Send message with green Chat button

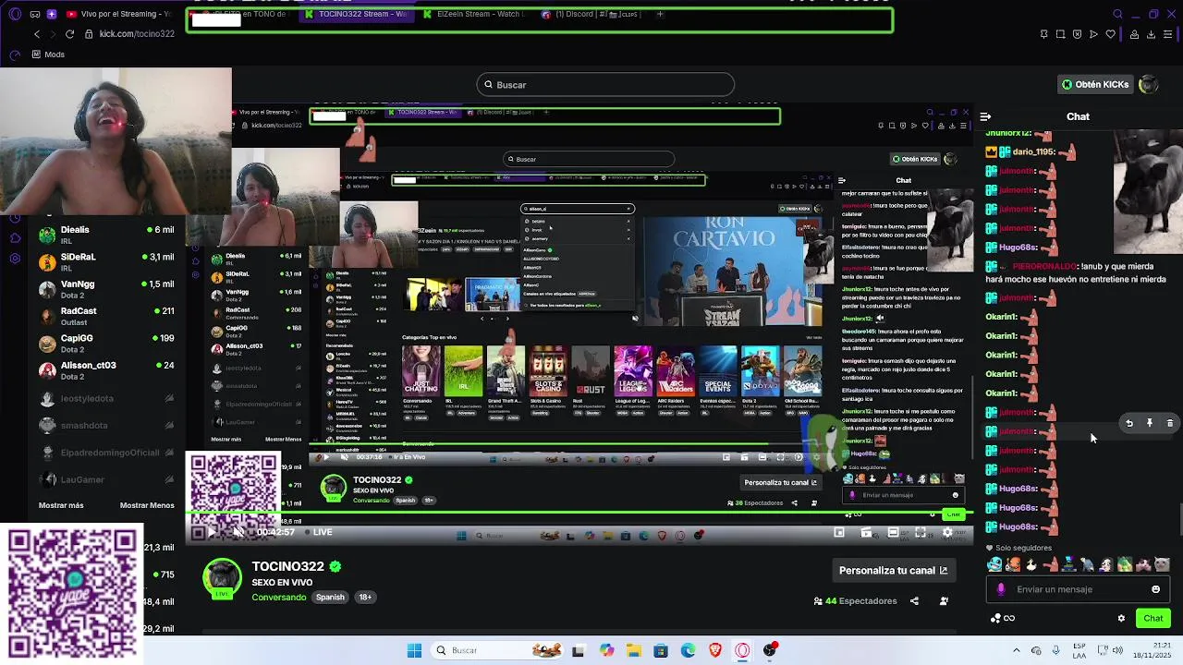click(x=1153, y=619)
